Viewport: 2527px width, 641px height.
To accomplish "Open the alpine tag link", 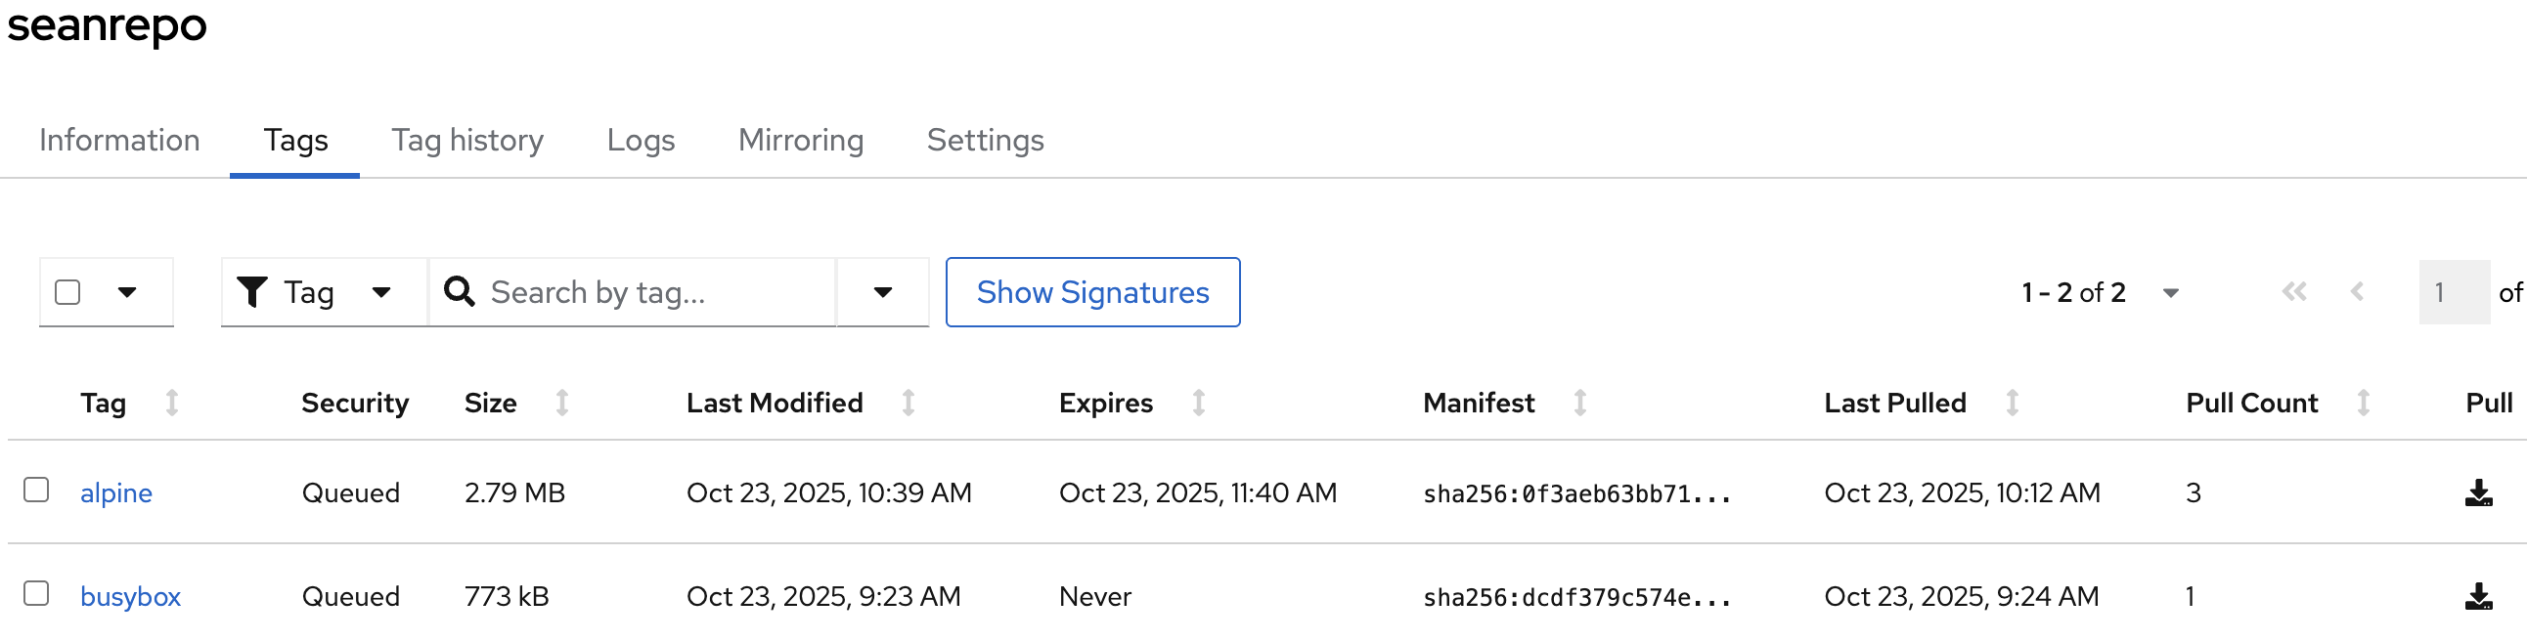I will (x=115, y=493).
